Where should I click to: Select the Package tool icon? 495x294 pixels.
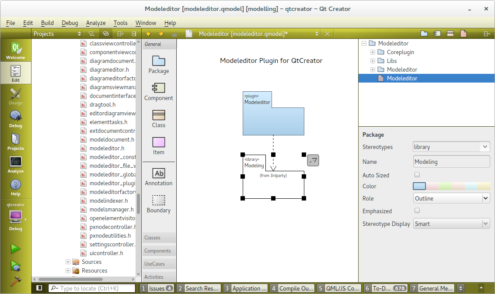pyautogui.click(x=158, y=61)
